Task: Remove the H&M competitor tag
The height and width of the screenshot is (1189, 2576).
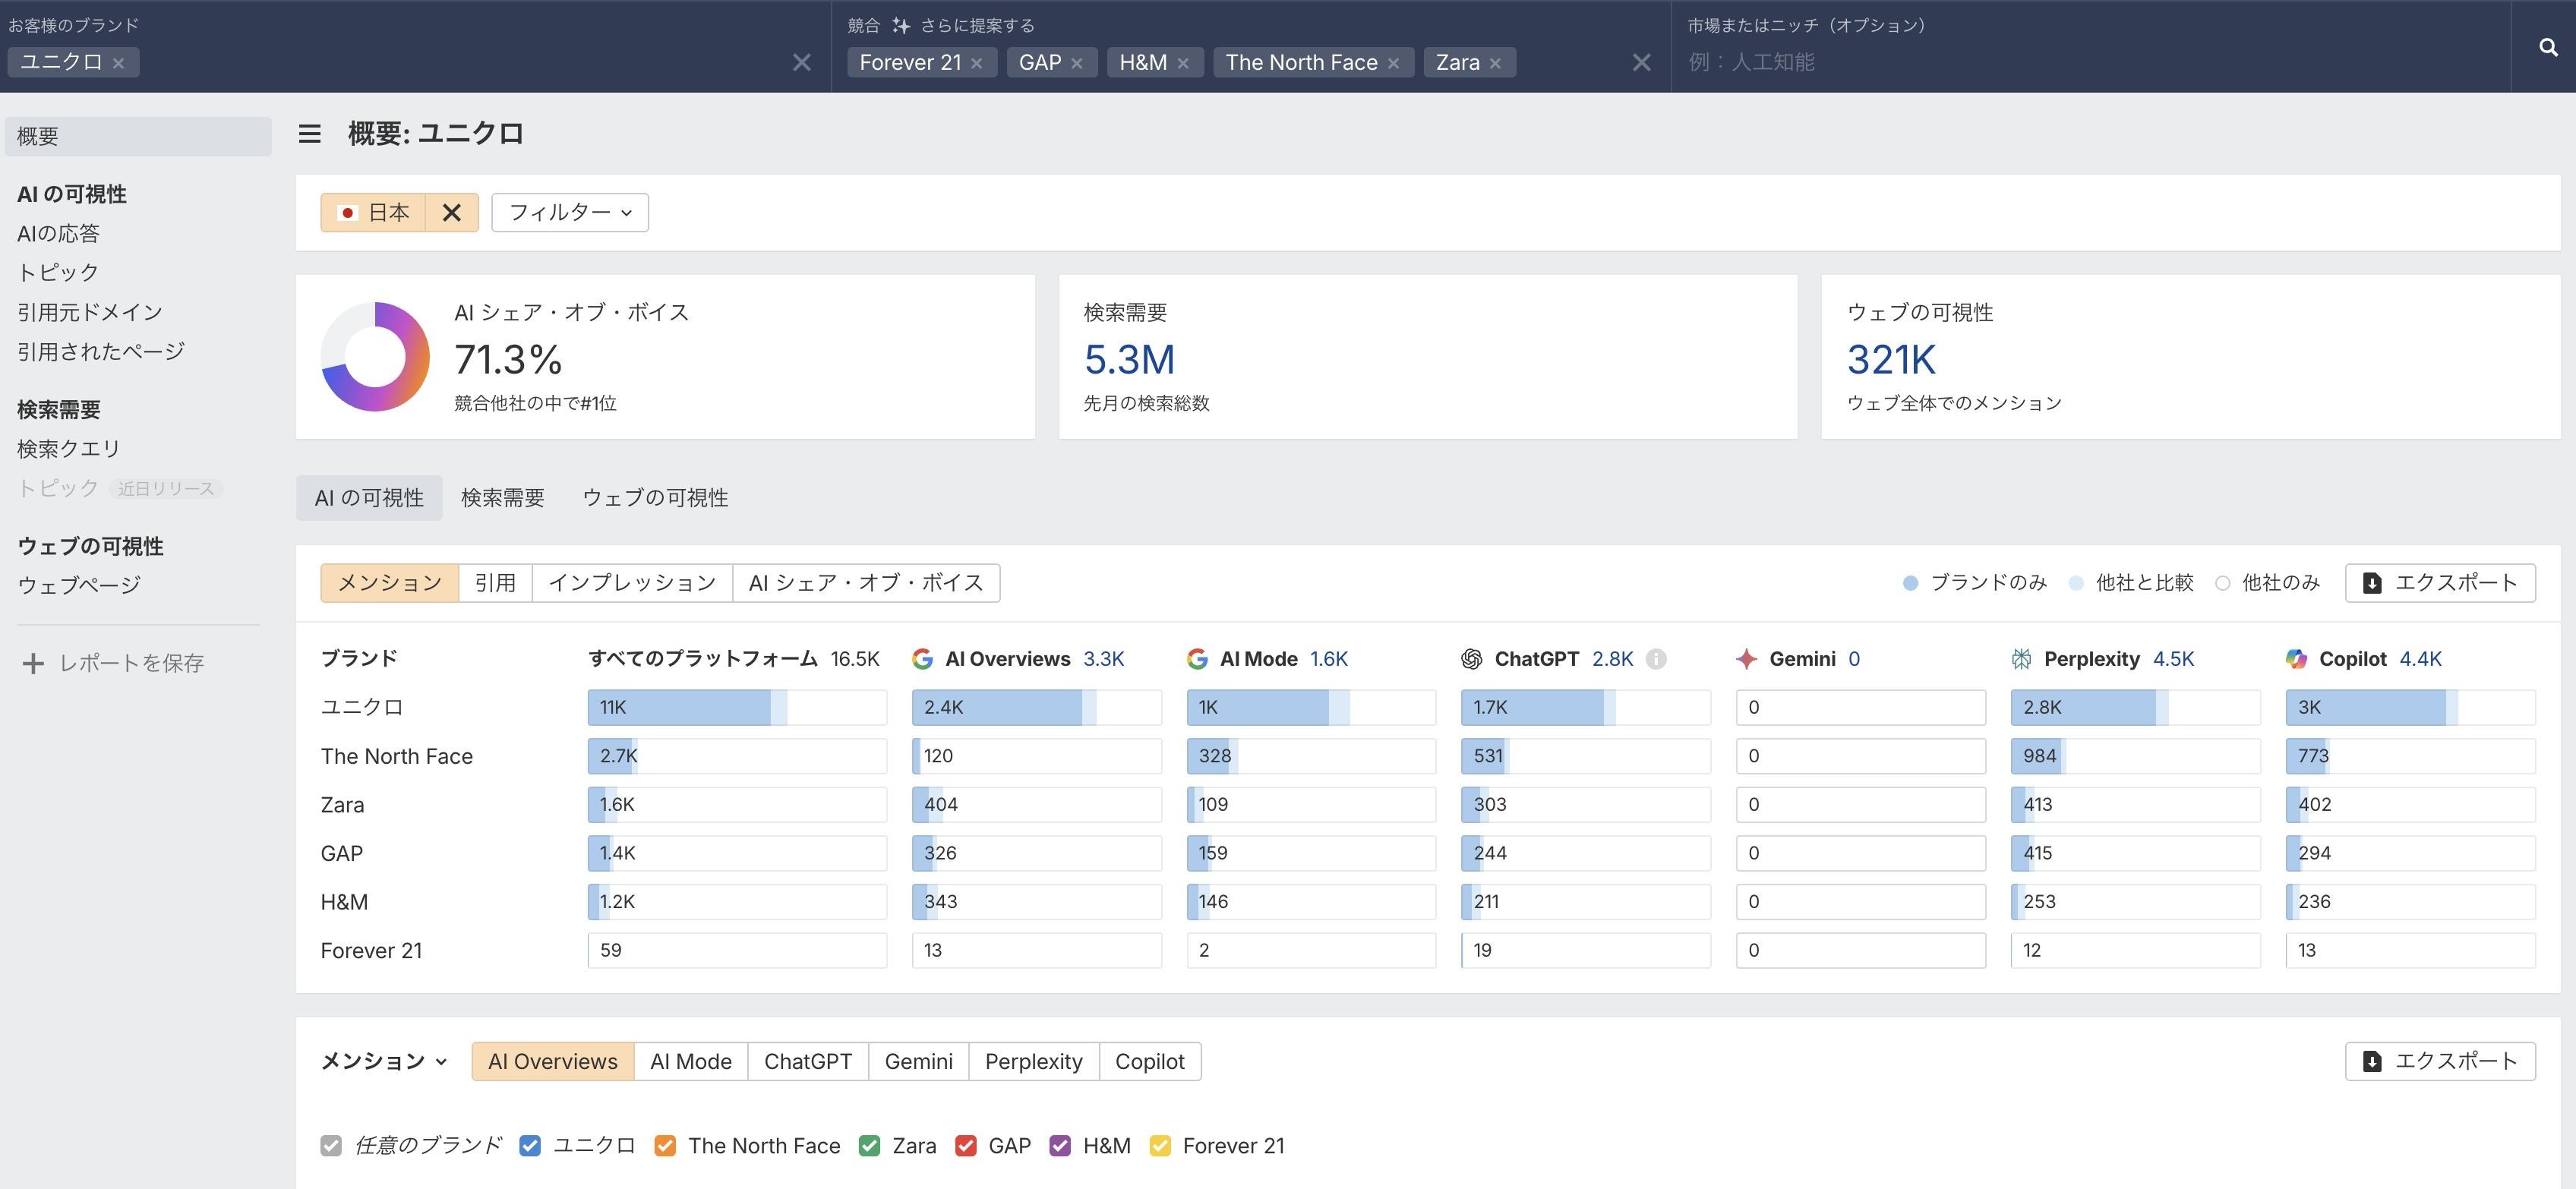Action: pyautogui.click(x=1183, y=63)
